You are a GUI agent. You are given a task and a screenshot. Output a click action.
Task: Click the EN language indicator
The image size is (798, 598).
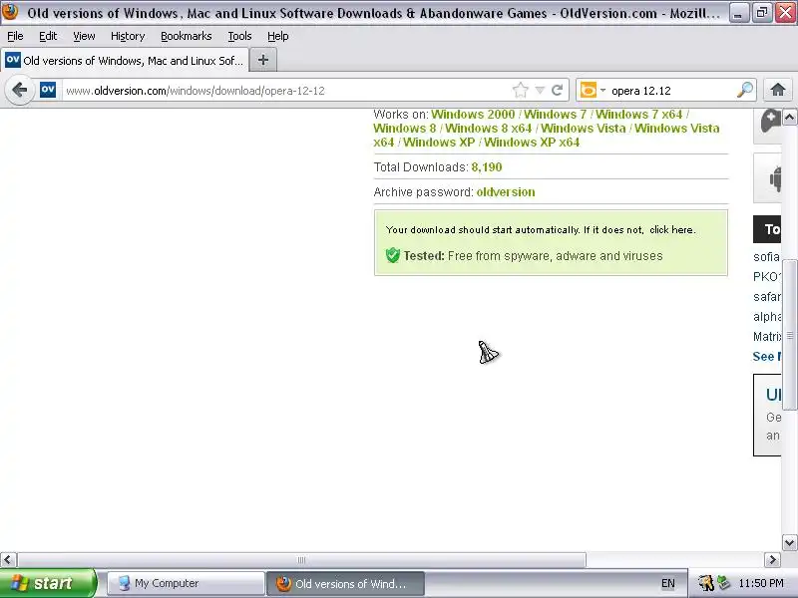667,584
